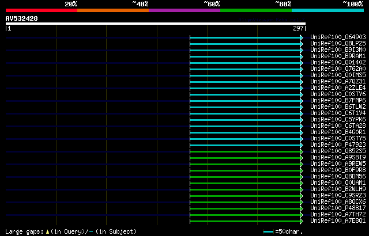Select the UniRef100_A7TH72 label
The height and width of the screenshot is (236, 369).
click(x=338, y=215)
